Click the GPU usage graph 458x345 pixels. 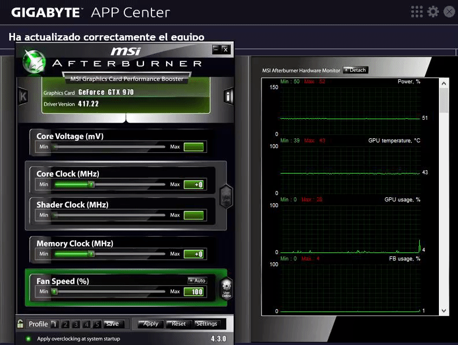[350, 229]
